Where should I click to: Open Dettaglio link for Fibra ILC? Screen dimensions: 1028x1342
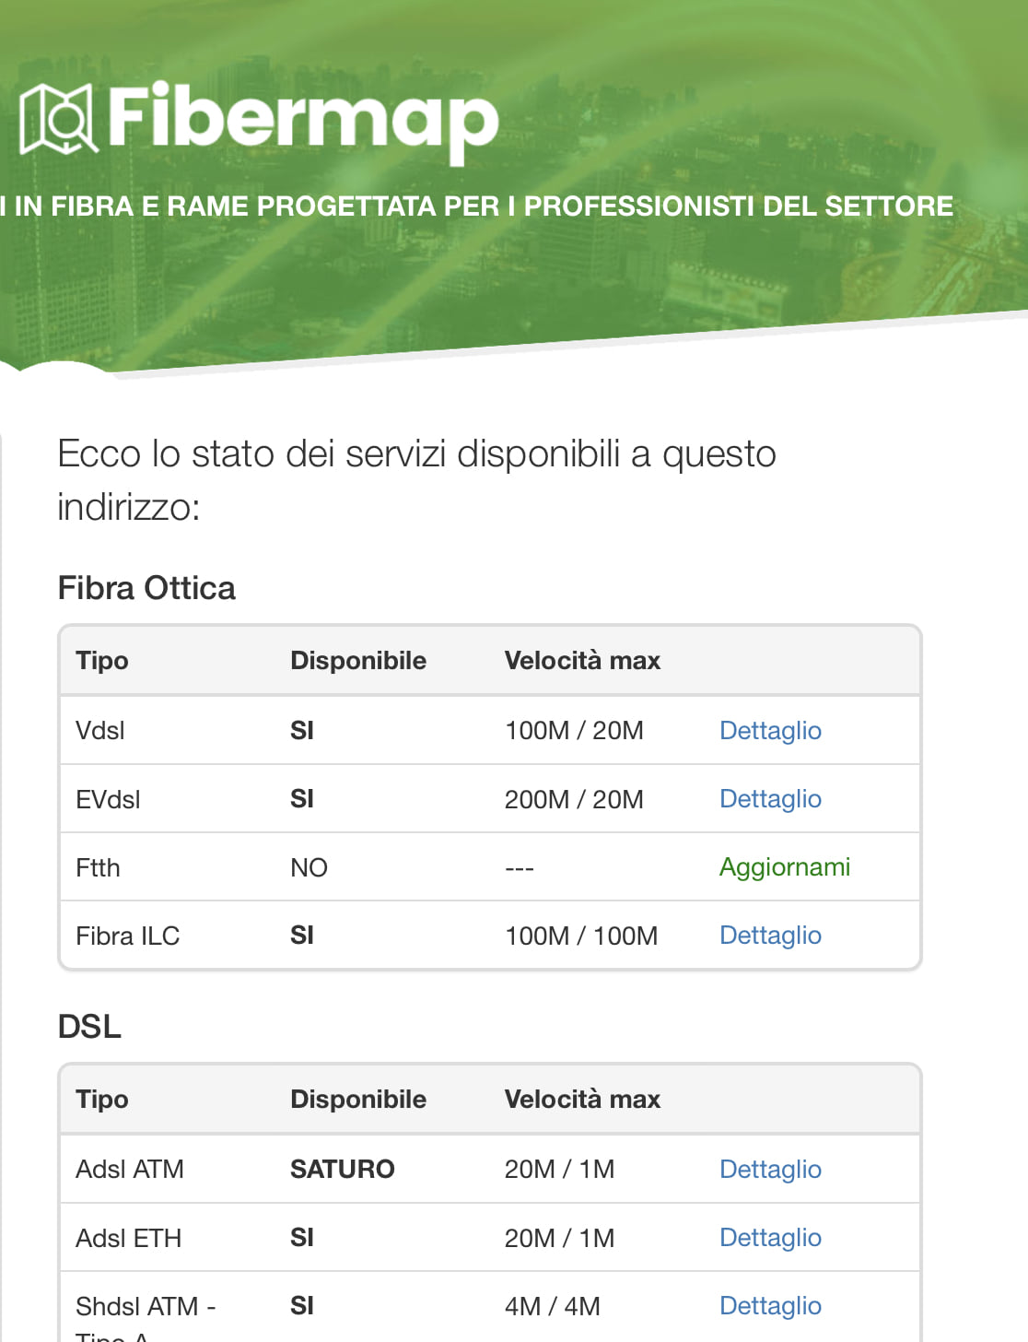tap(770, 936)
